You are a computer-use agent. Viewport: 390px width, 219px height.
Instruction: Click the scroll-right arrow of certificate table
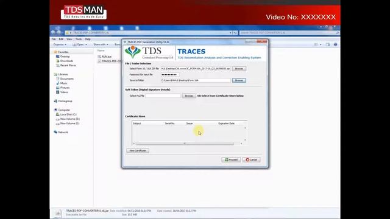tap(241, 144)
